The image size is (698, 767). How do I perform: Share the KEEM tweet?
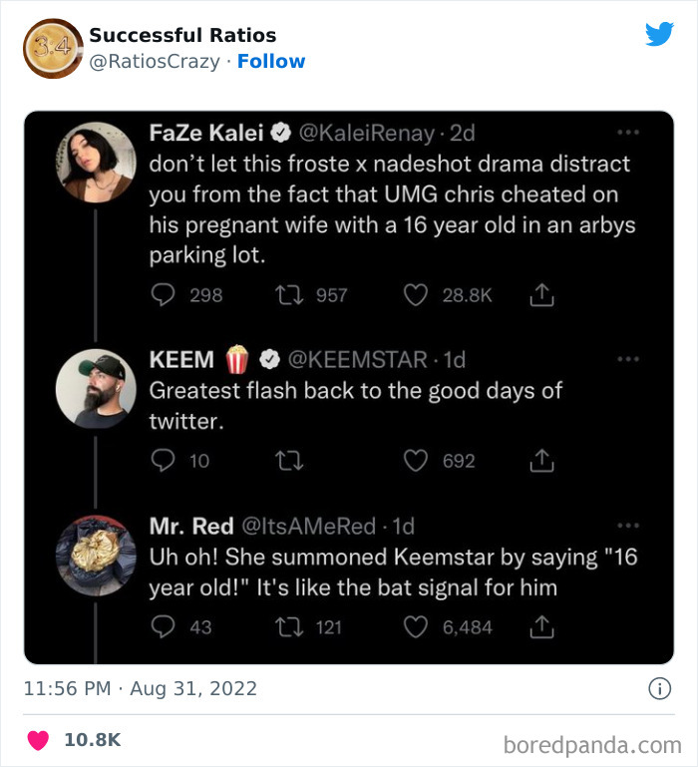541,461
